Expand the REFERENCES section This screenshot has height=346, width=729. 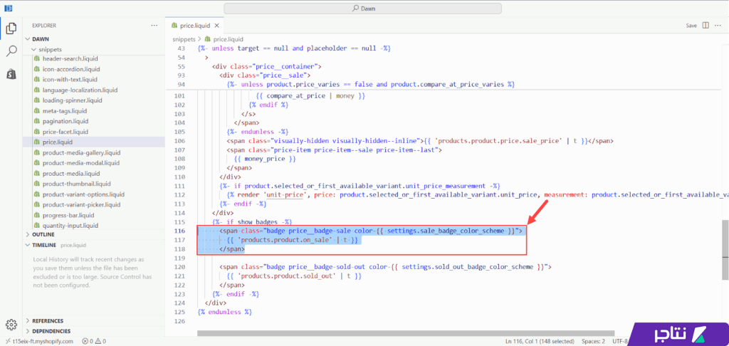[x=28, y=321]
